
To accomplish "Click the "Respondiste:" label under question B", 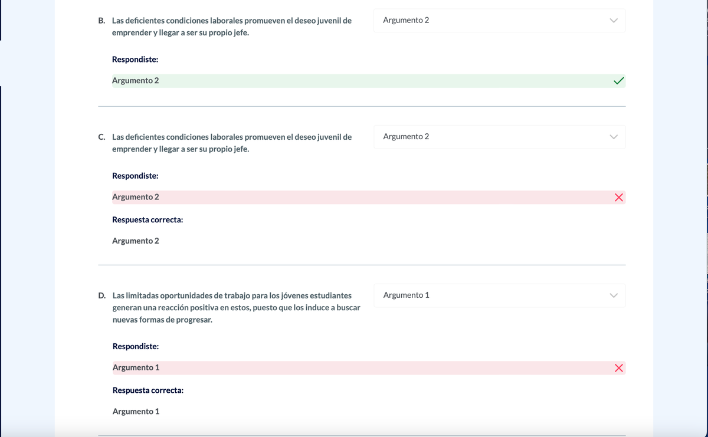I will click(135, 60).
